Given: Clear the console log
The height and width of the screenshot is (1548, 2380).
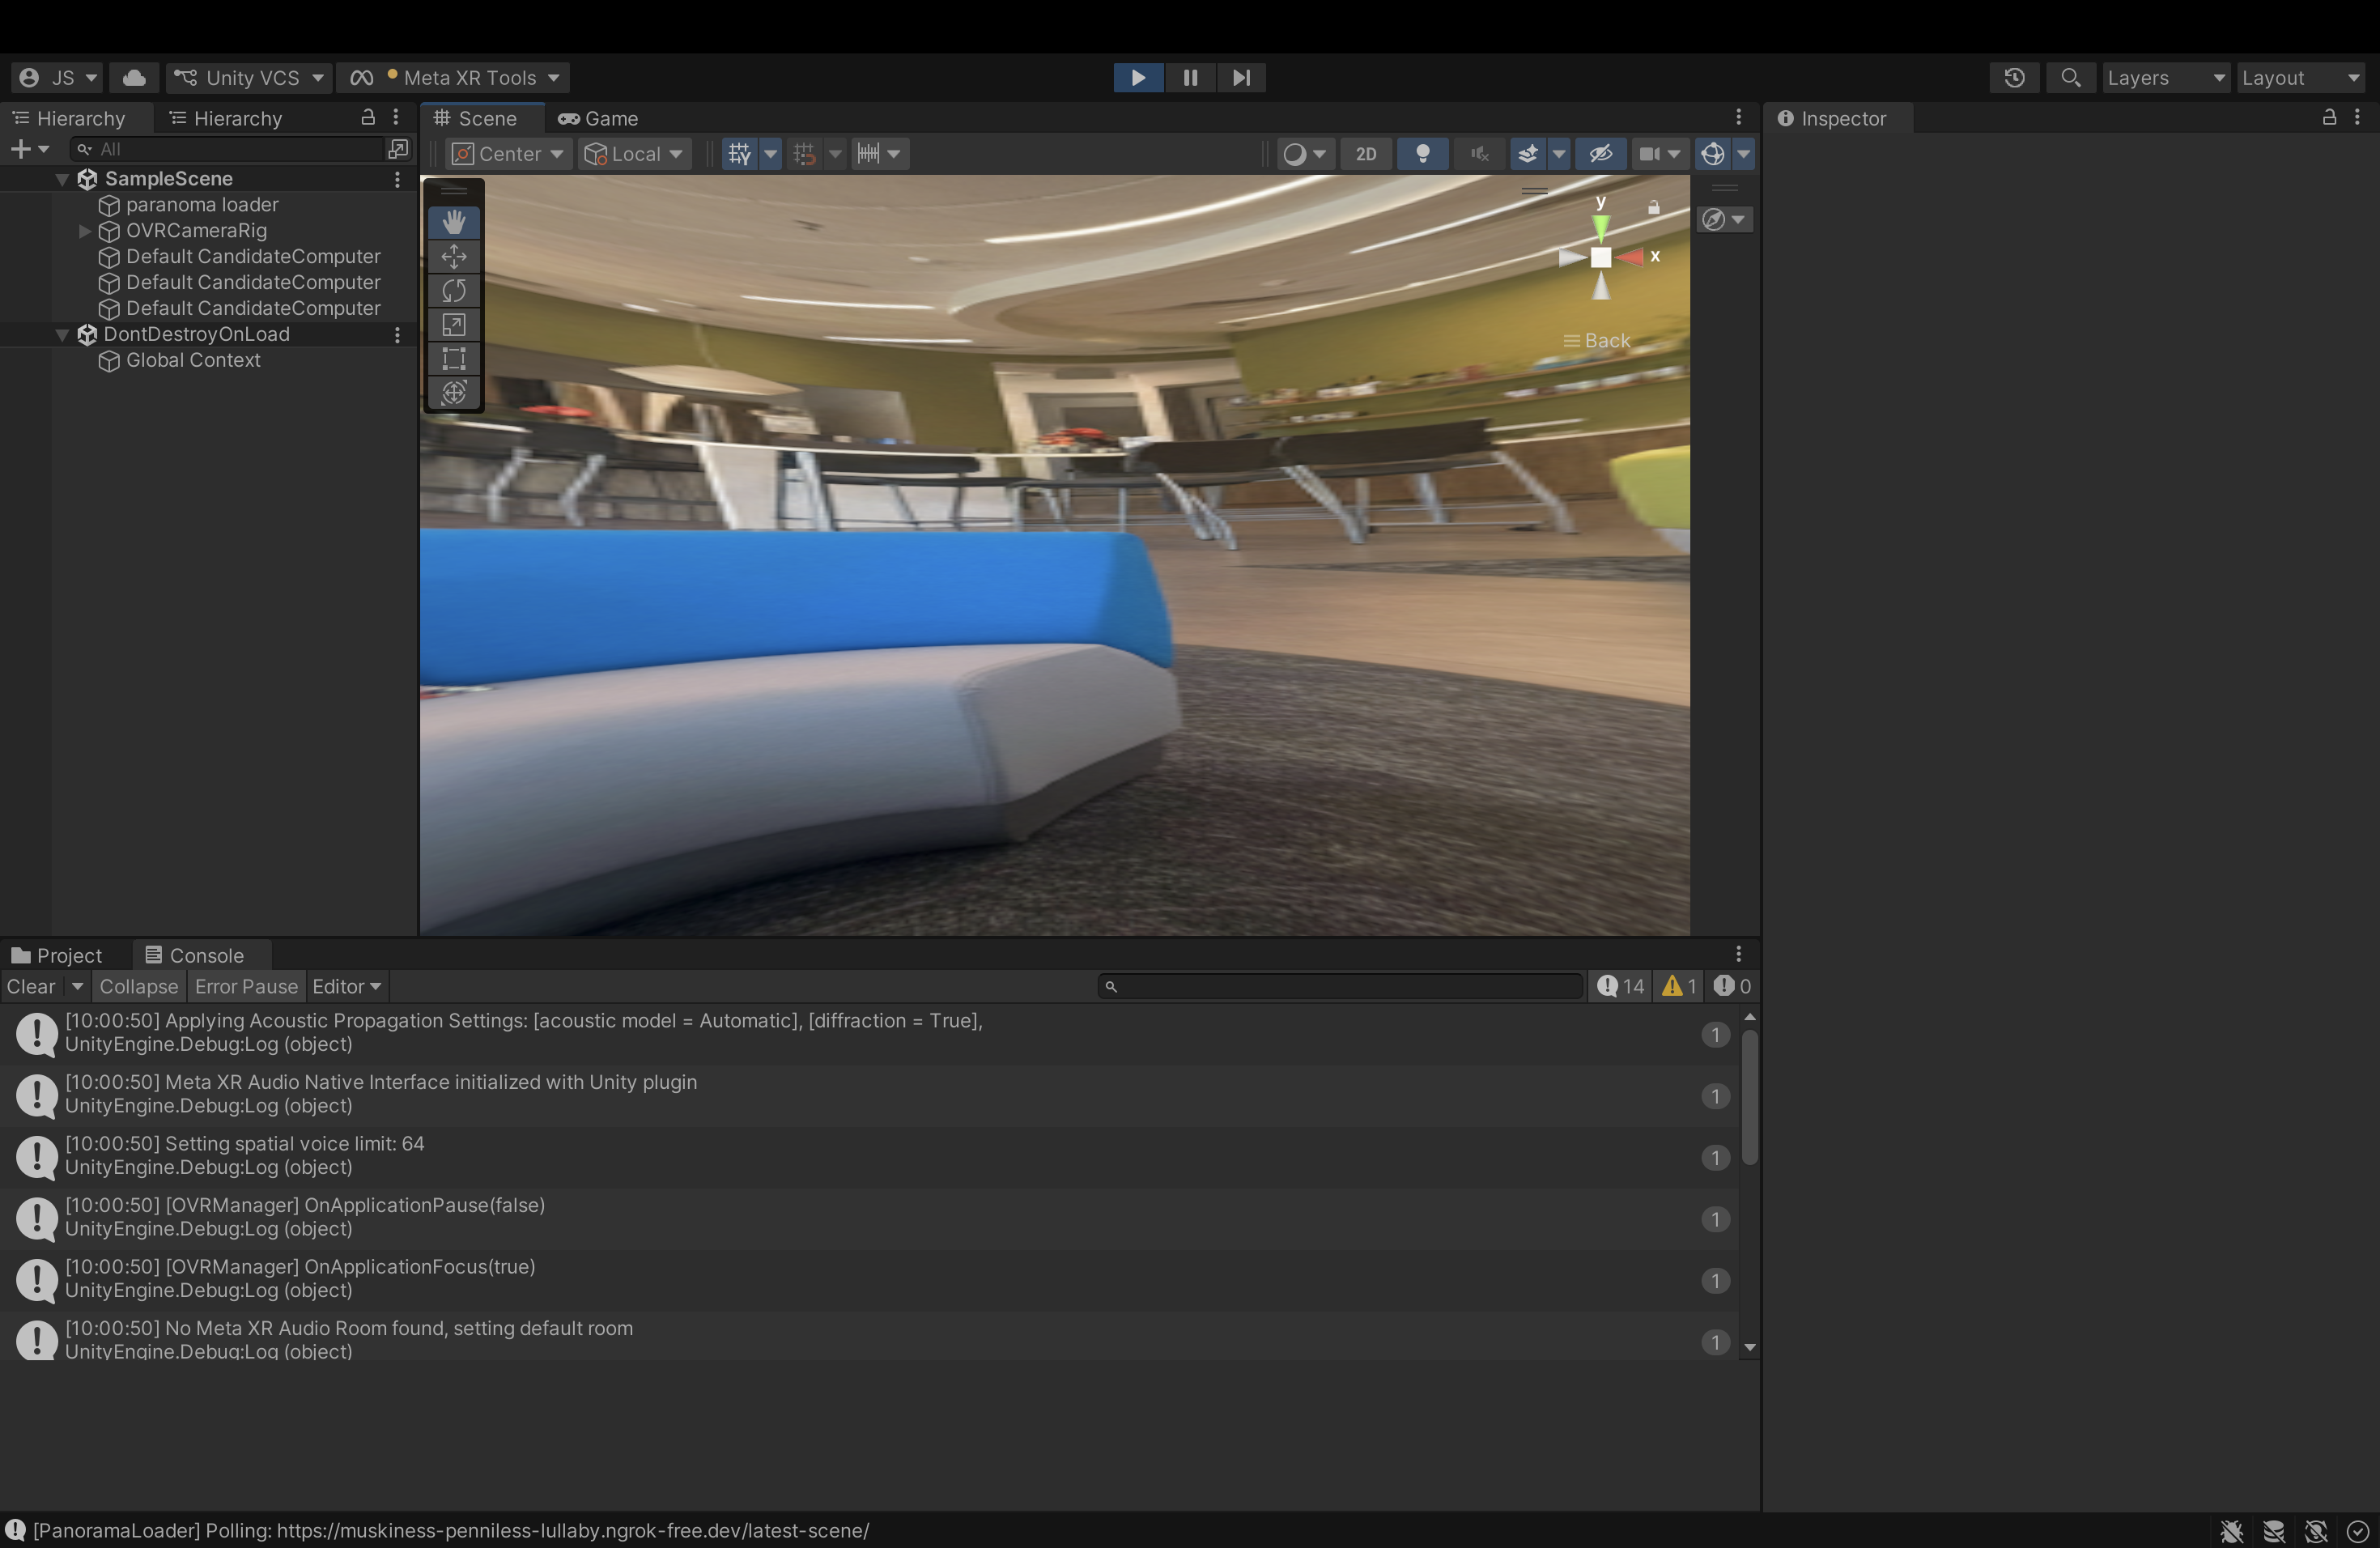Looking at the screenshot, I should click(31, 987).
